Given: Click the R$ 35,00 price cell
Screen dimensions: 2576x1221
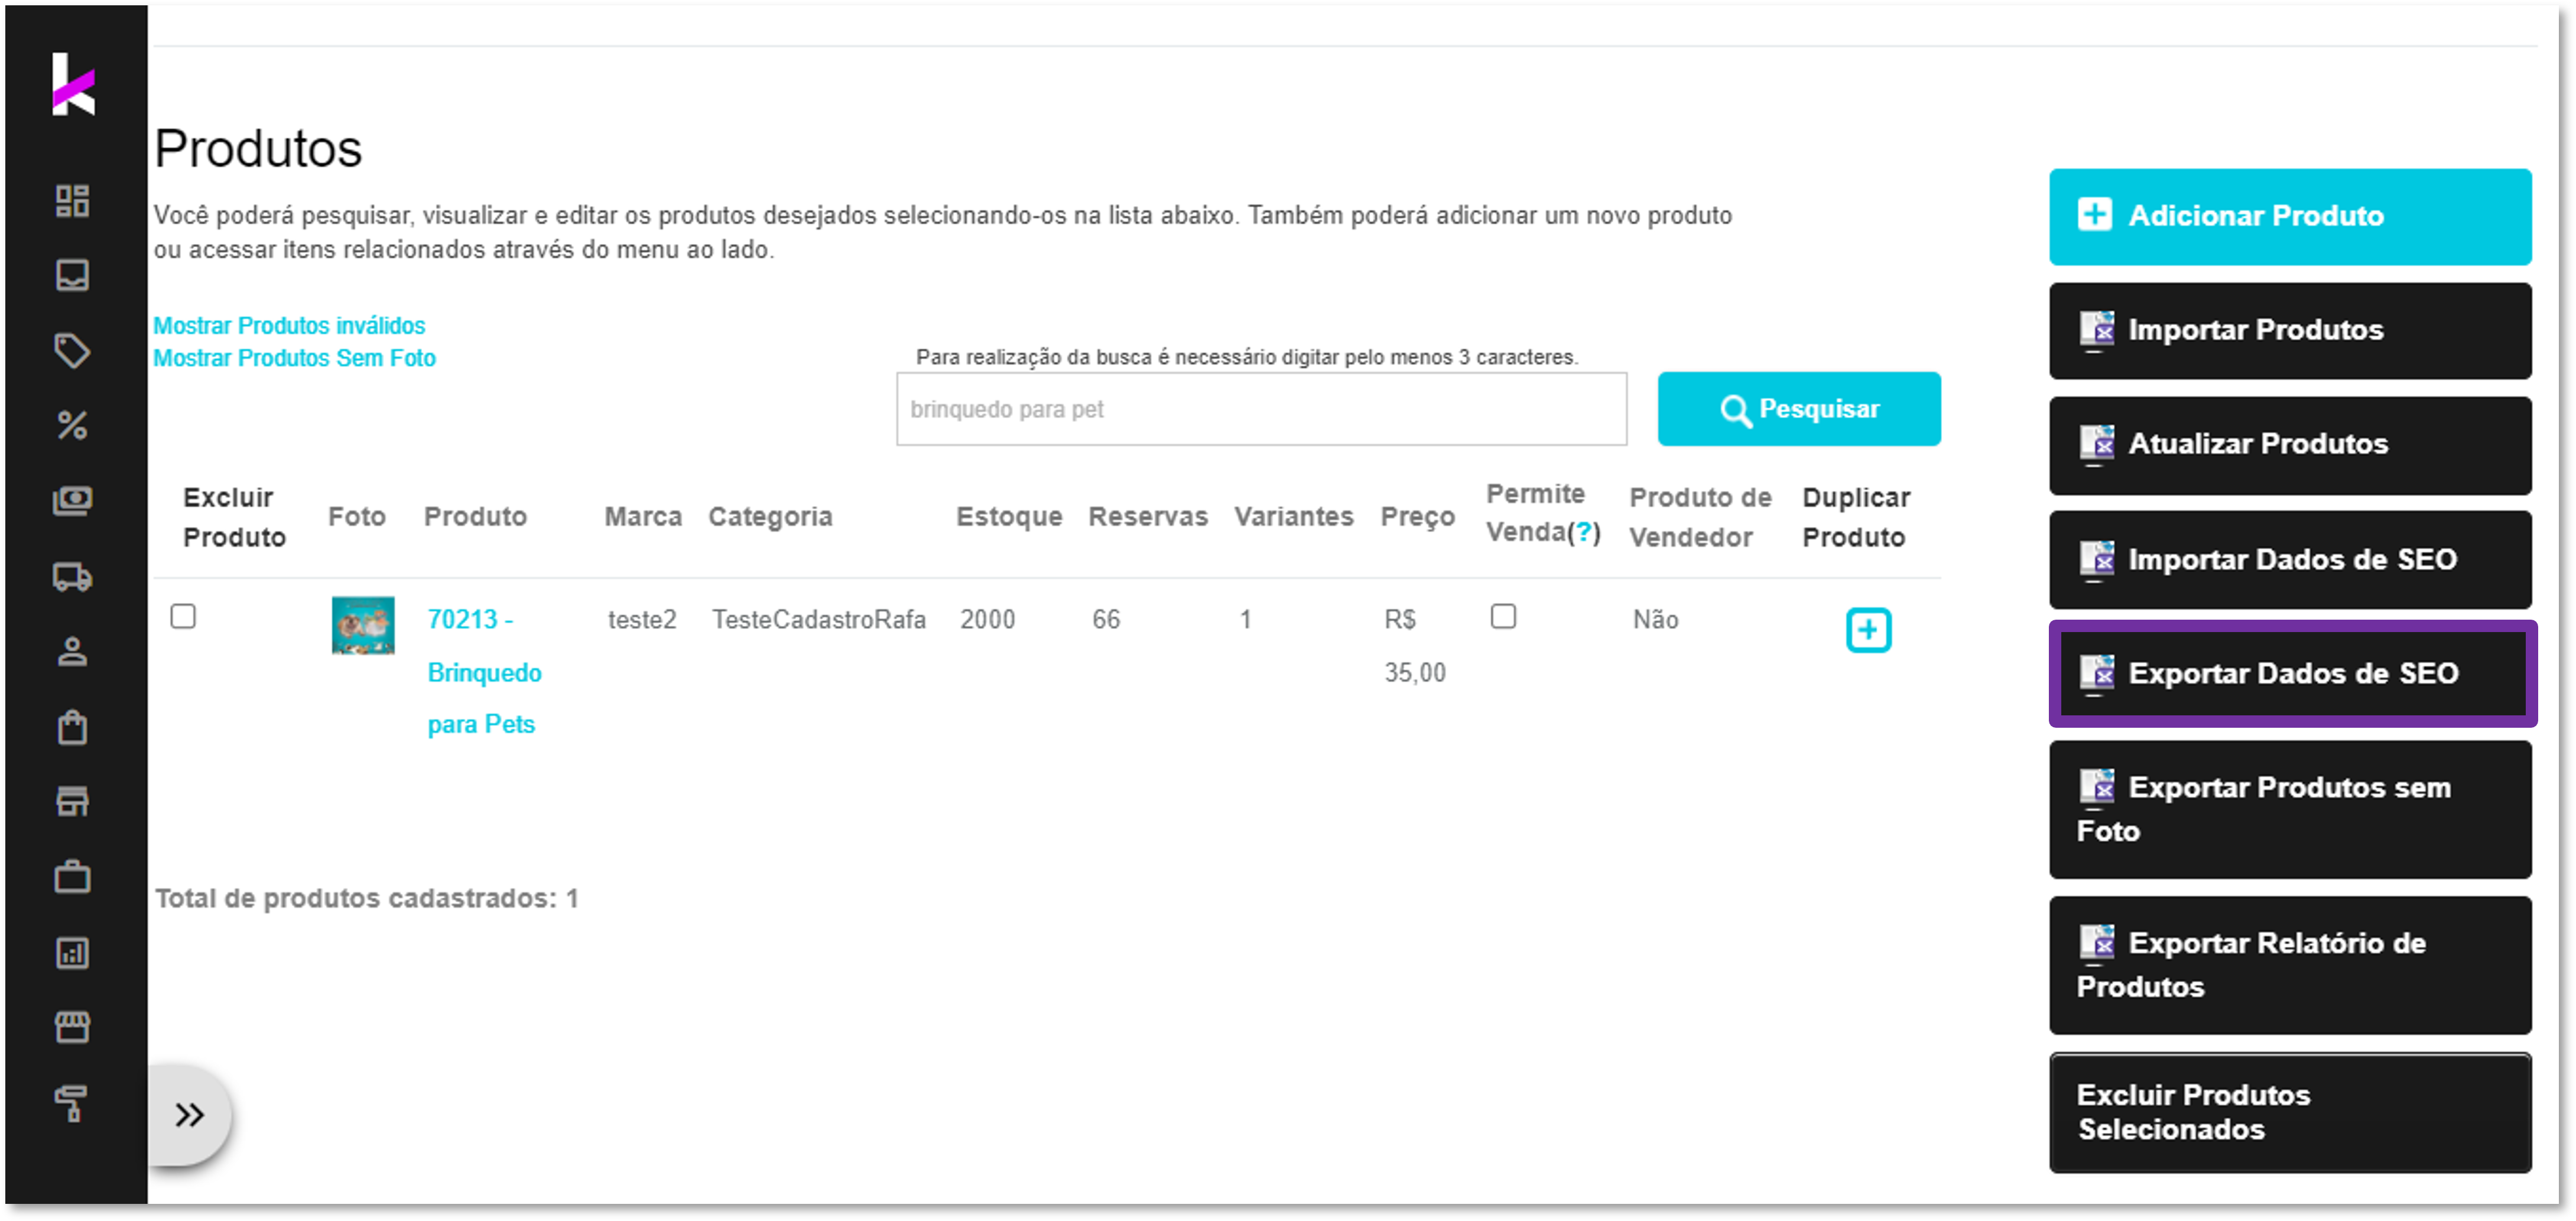Looking at the screenshot, I should tap(1414, 646).
